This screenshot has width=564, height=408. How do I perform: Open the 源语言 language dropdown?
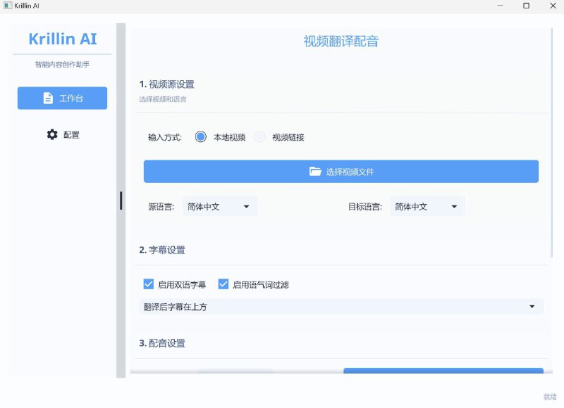tap(219, 206)
